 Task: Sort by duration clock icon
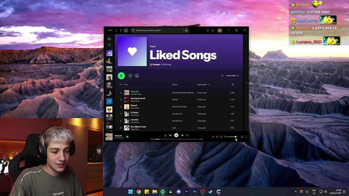233,84
